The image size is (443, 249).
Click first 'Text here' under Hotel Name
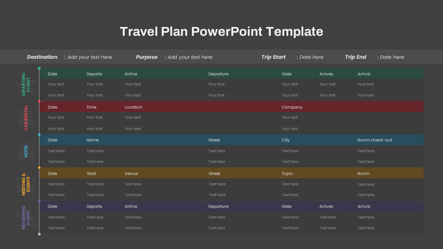(x=95, y=151)
